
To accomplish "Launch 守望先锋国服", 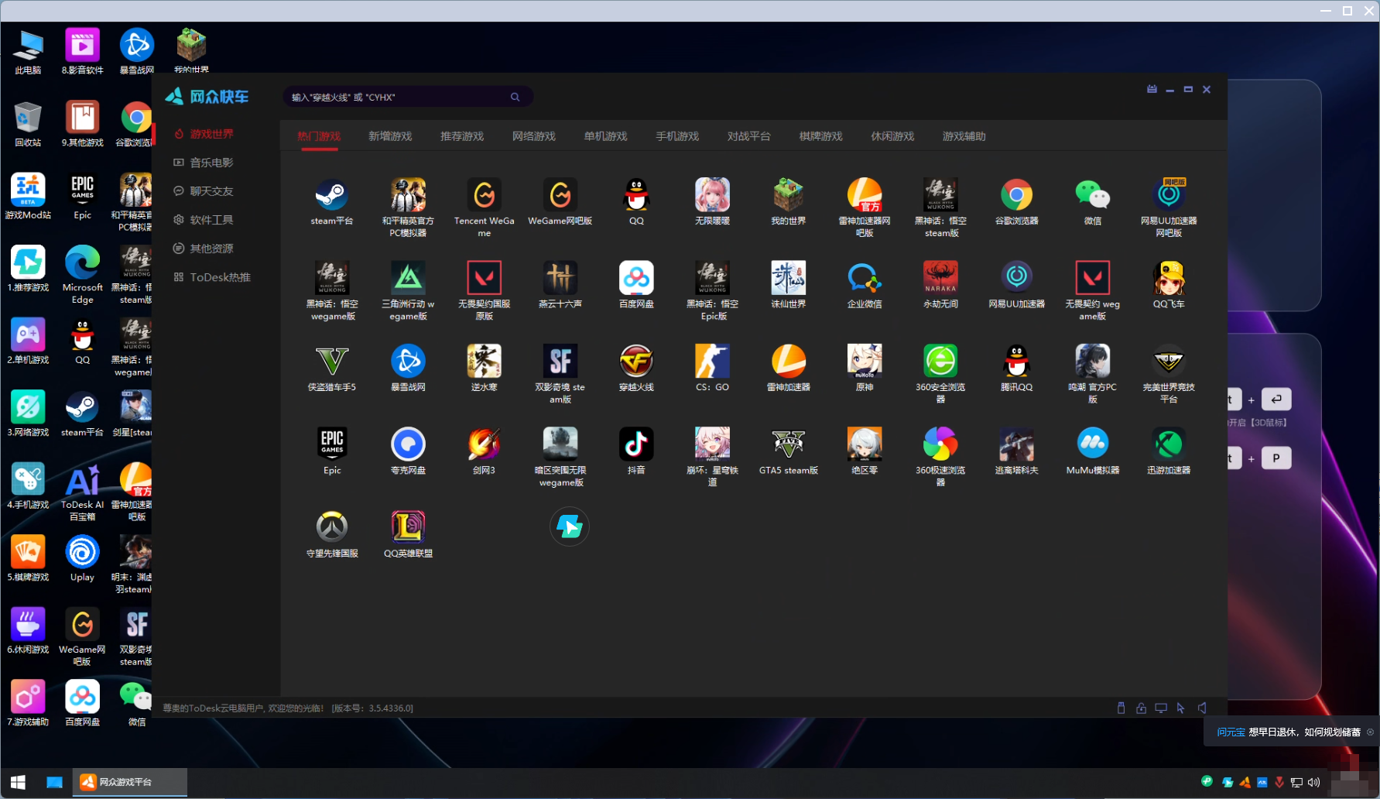I will coord(331,527).
